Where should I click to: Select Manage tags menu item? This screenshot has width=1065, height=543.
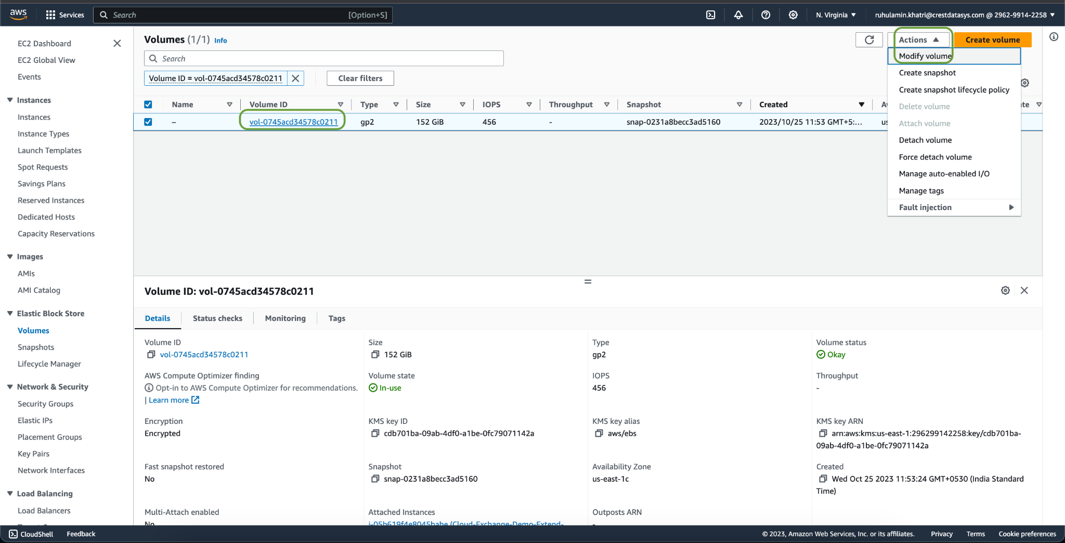tap(954, 190)
